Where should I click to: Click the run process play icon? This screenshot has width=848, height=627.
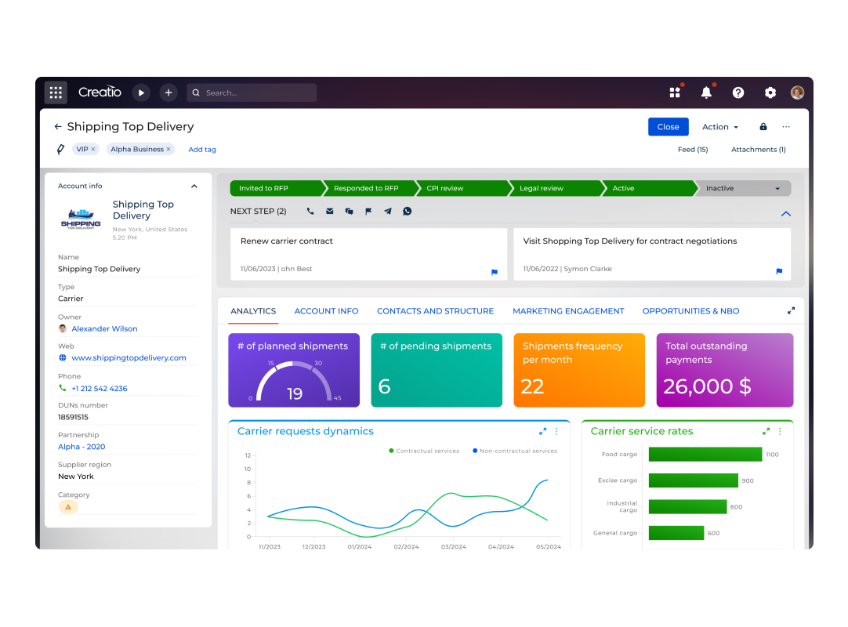tap(141, 92)
